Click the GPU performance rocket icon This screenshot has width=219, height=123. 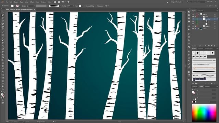68,2
